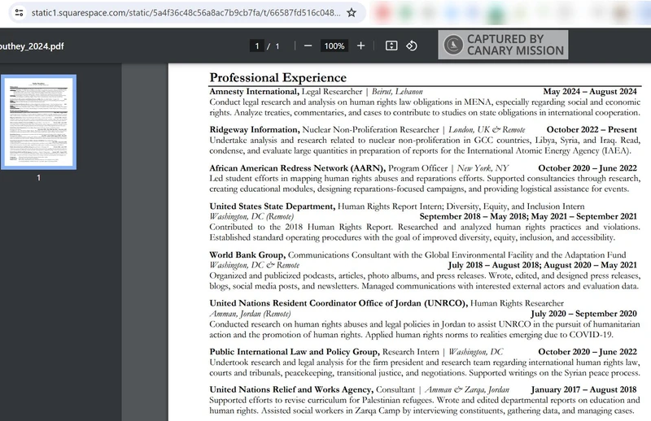Zoom out using the minus button
The width and height of the screenshot is (651, 421).
coord(308,46)
